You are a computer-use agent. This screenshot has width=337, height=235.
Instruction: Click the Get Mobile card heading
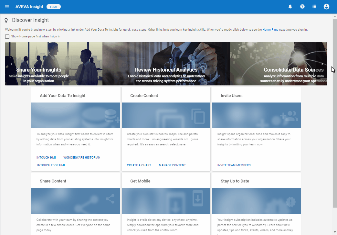click(x=140, y=181)
